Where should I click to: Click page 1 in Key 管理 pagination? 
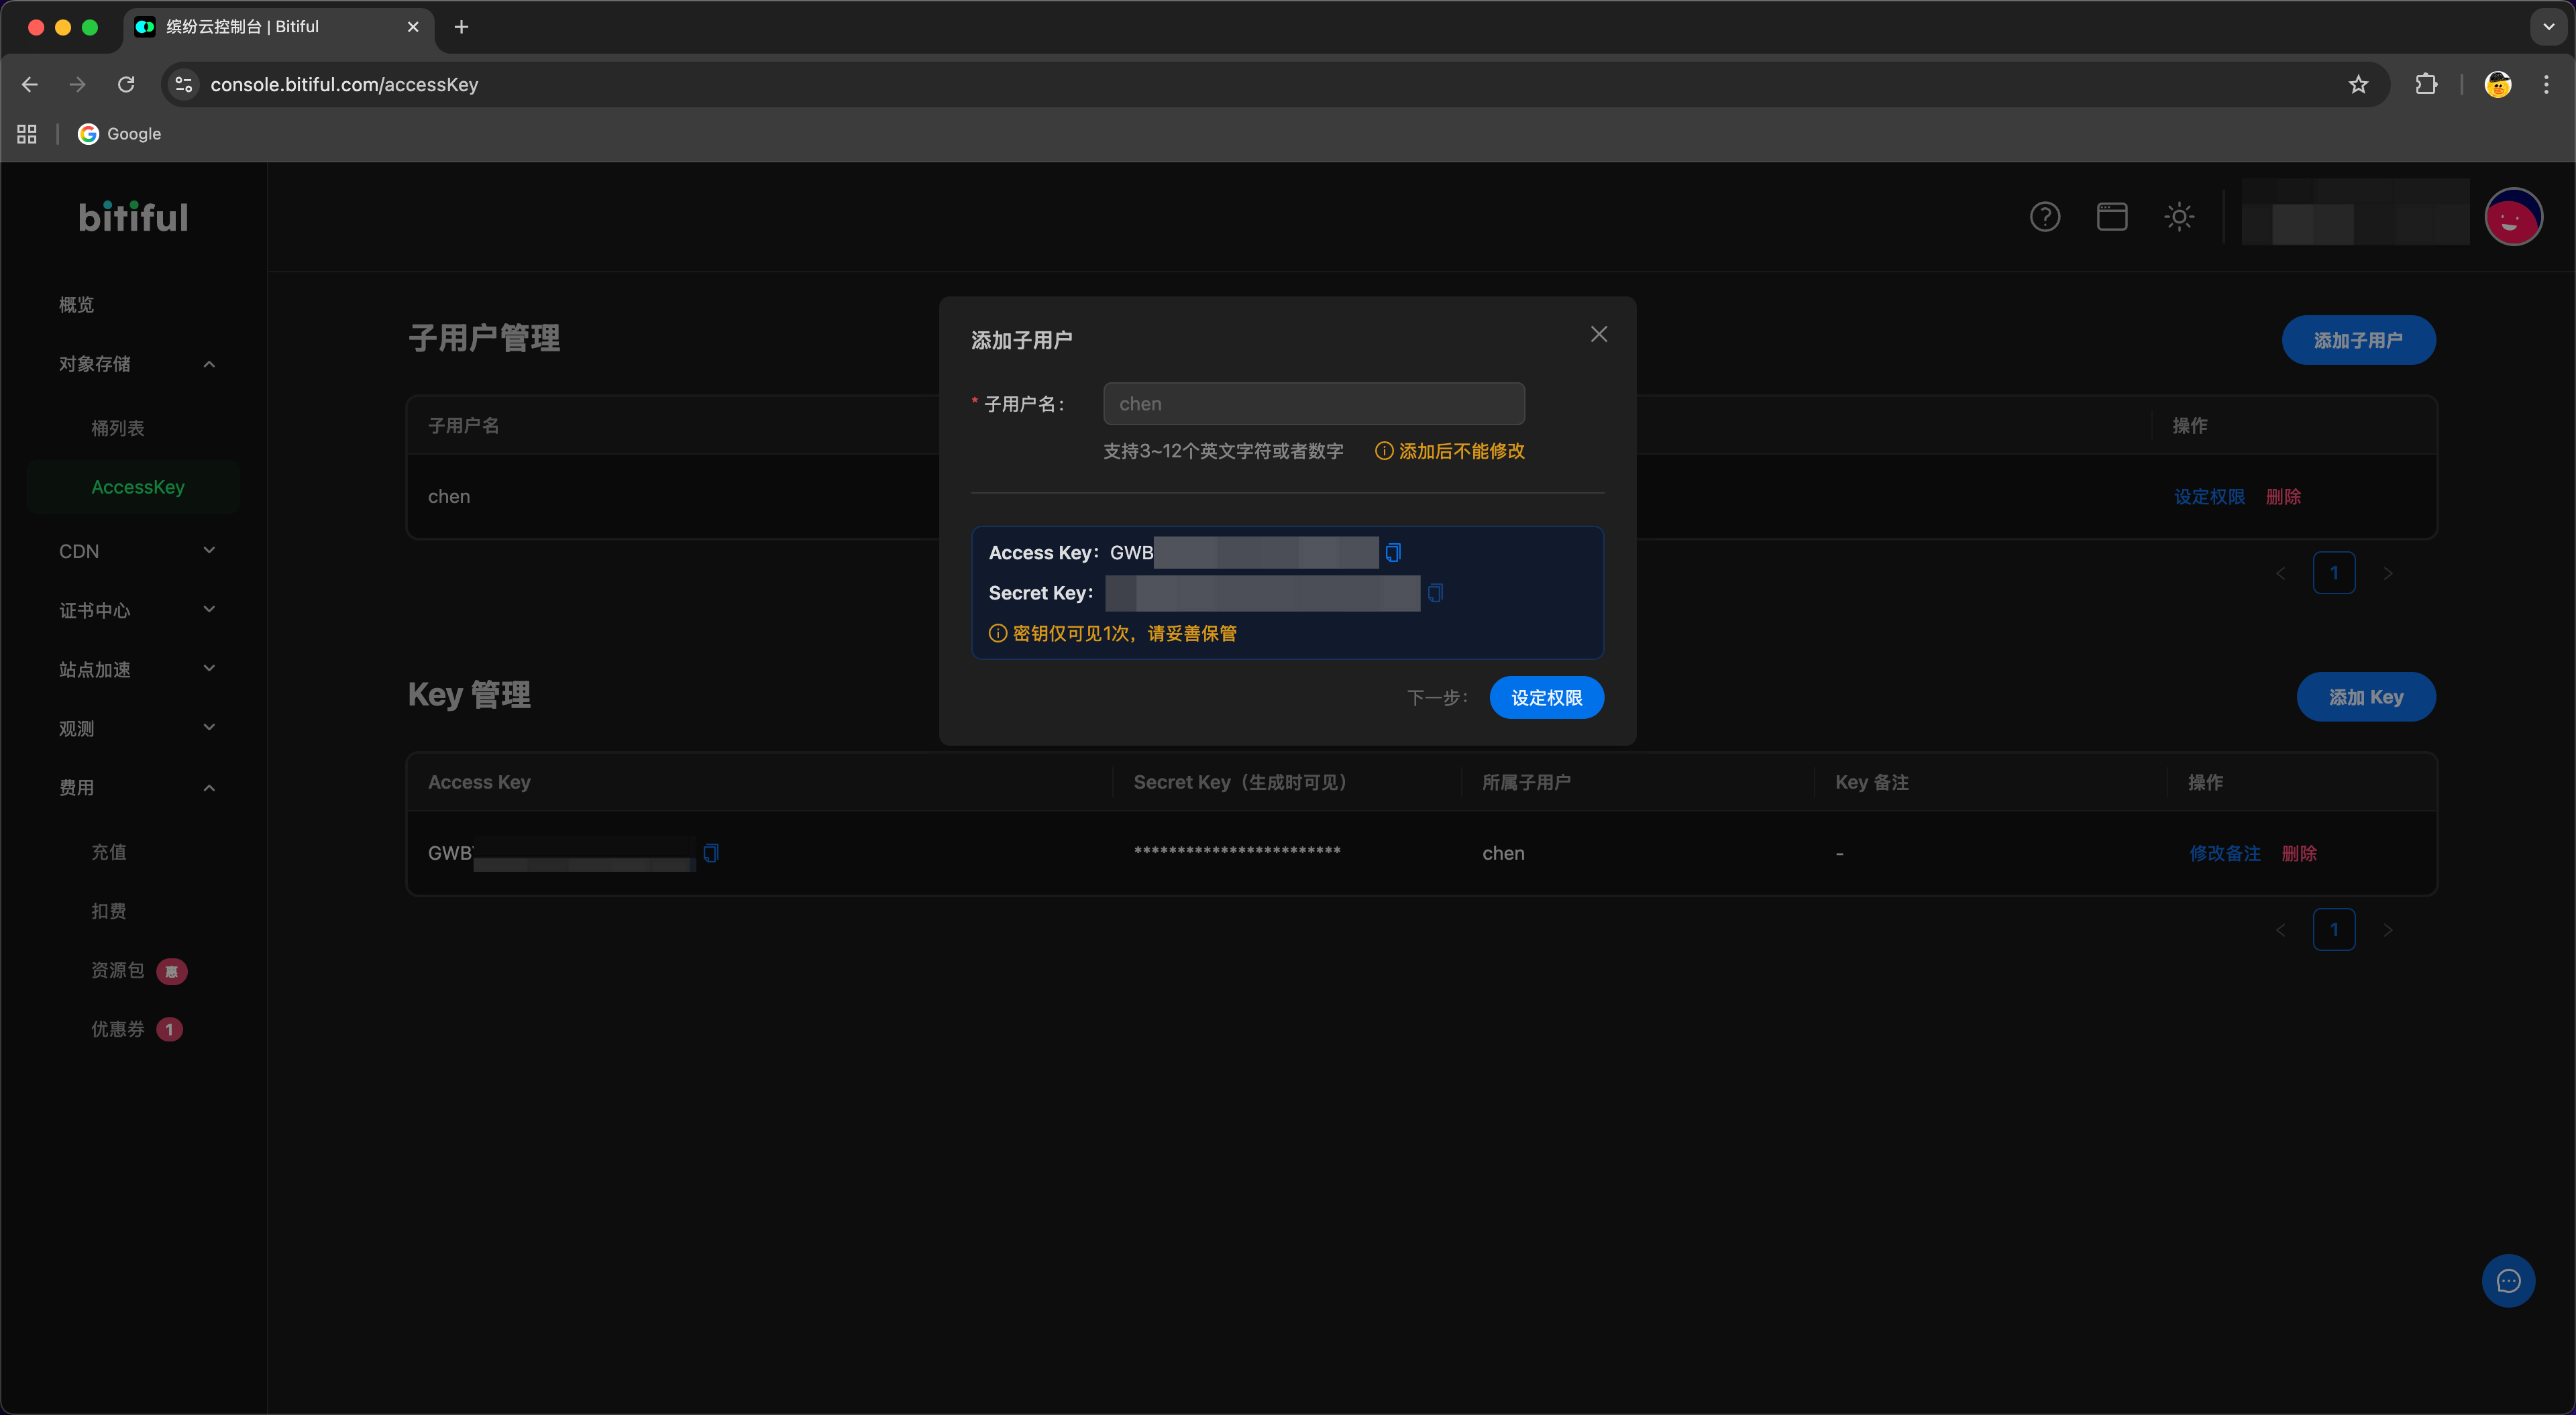(2334, 930)
